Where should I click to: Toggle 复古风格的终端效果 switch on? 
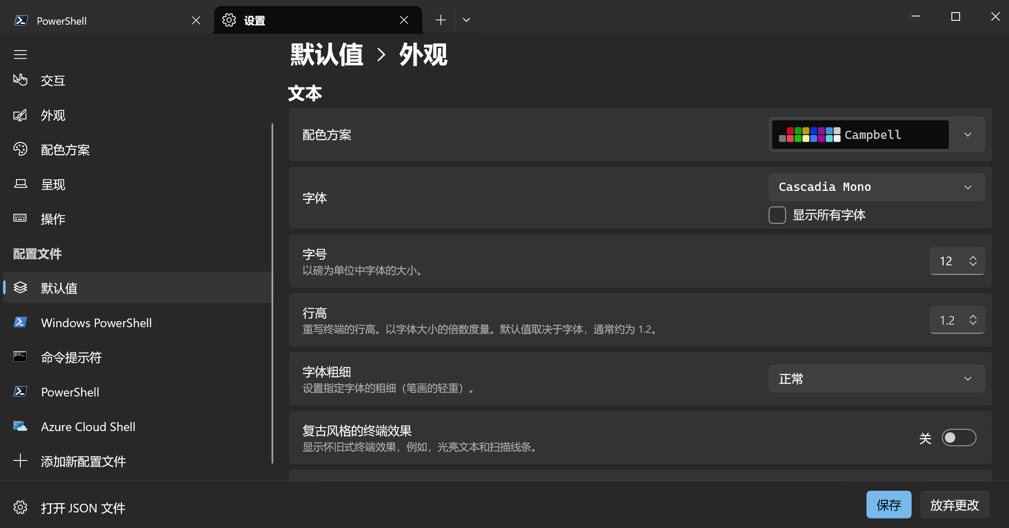(959, 438)
